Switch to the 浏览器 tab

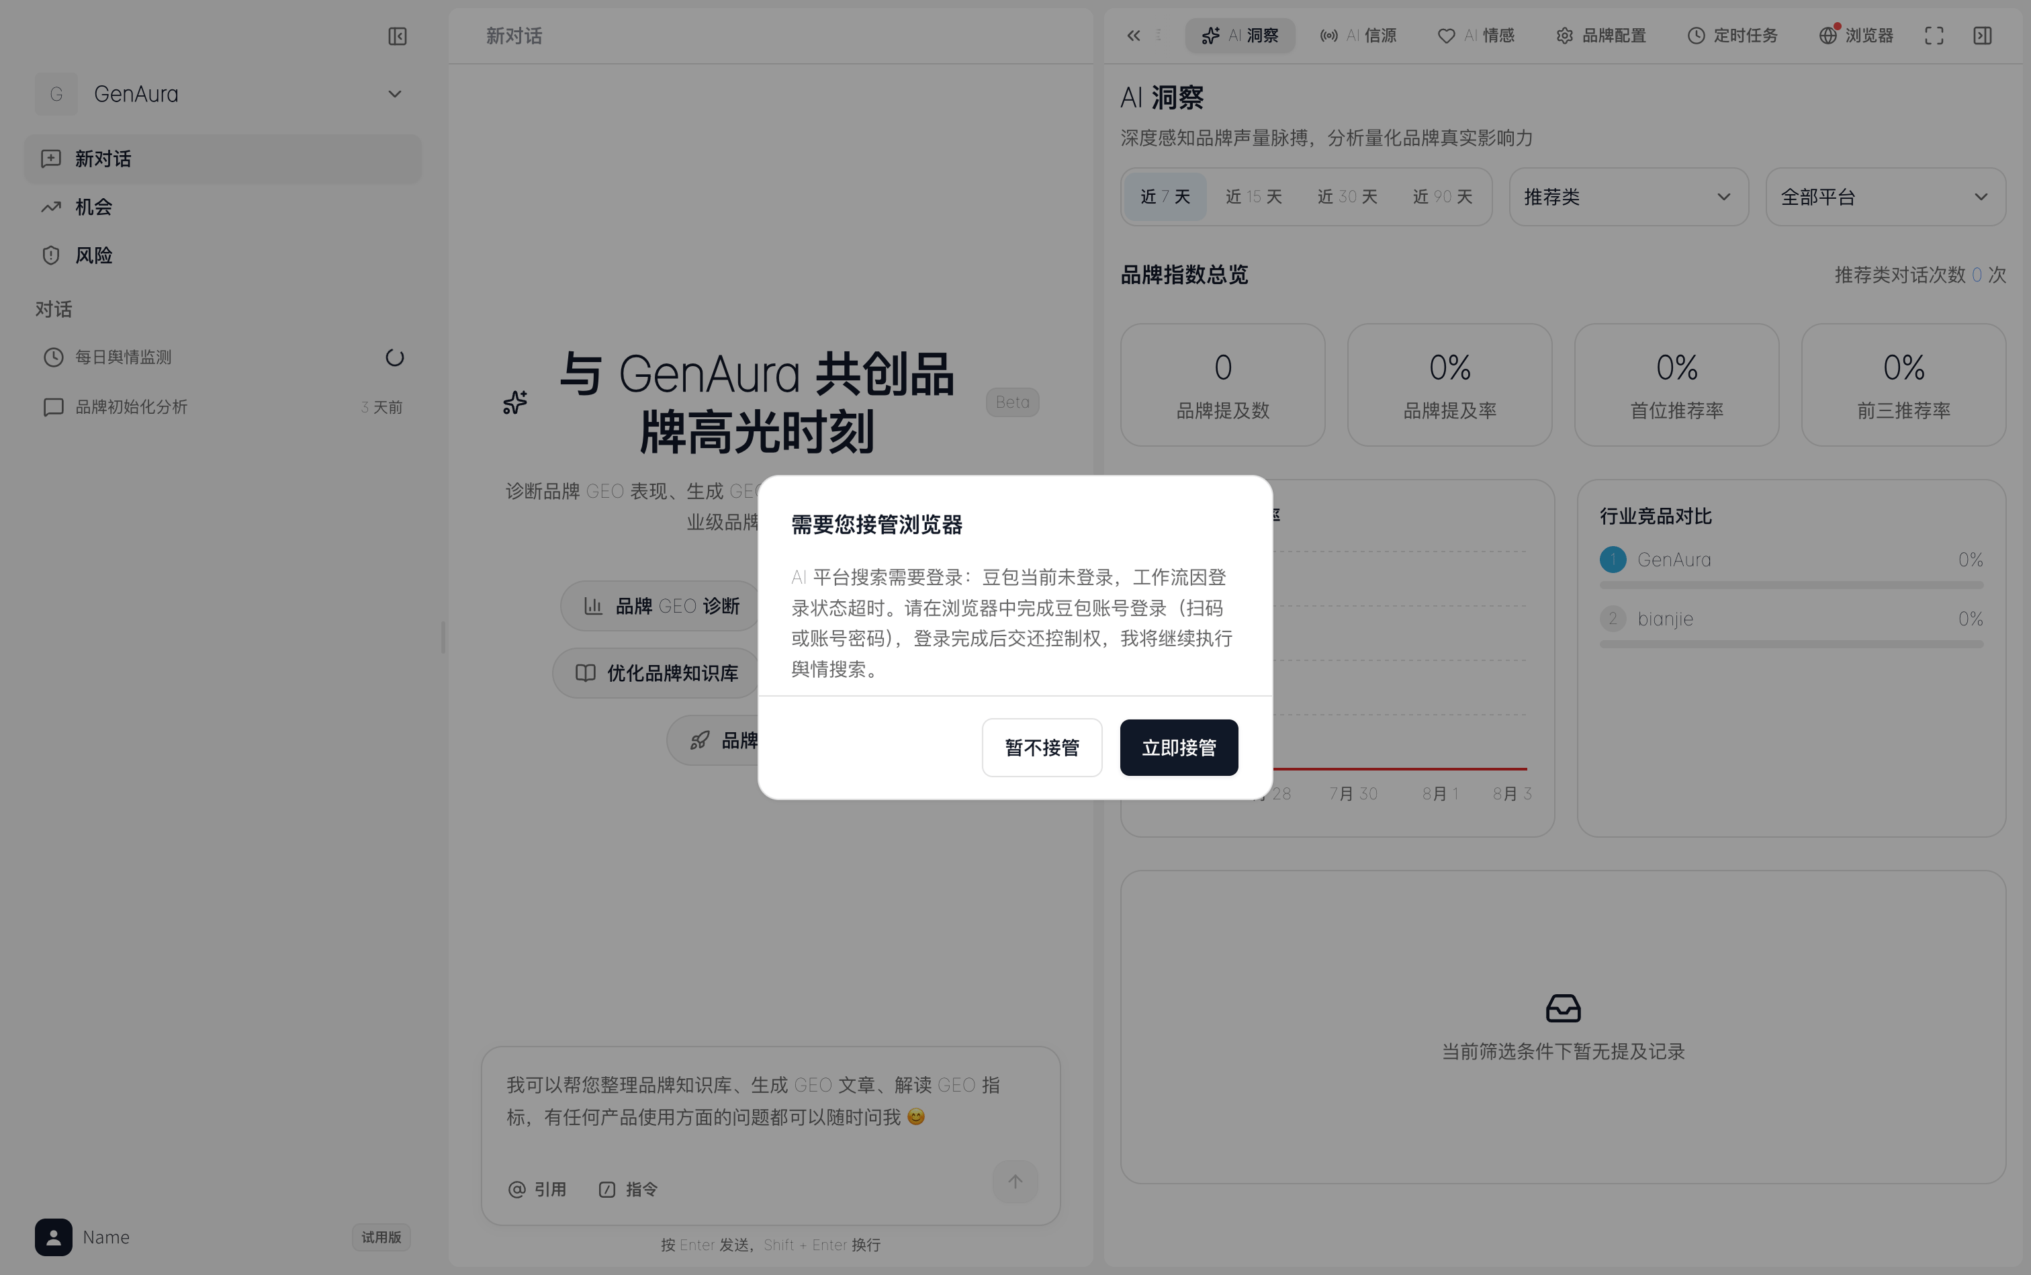tap(1856, 36)
